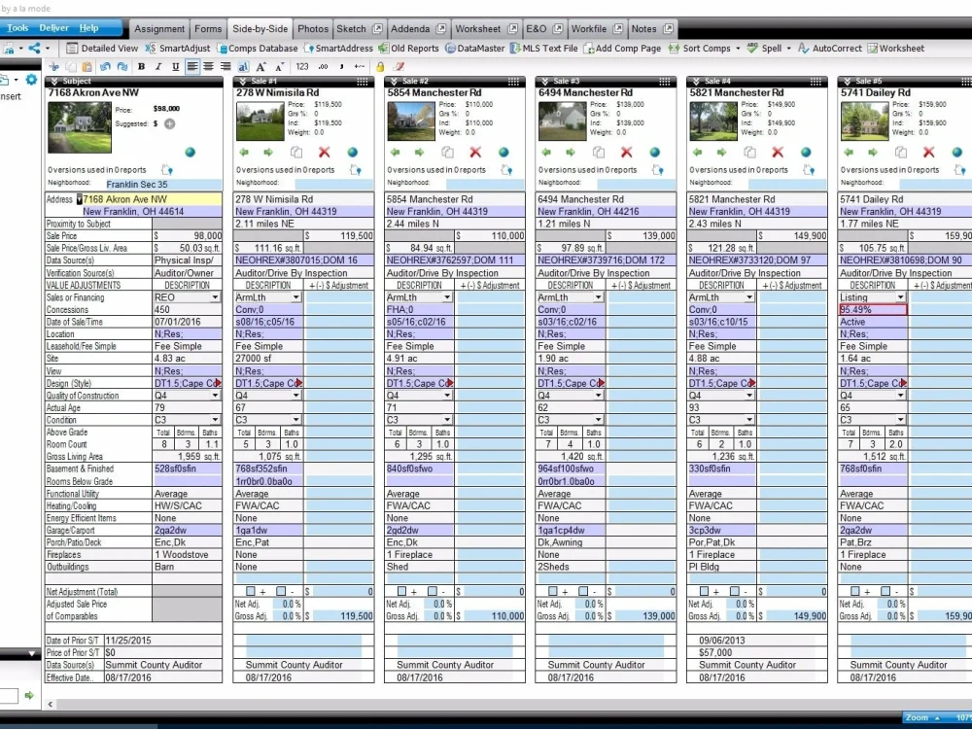Click the Redo arrow icon
Viewport: 972px width, 729px height.
pos(122,66)
